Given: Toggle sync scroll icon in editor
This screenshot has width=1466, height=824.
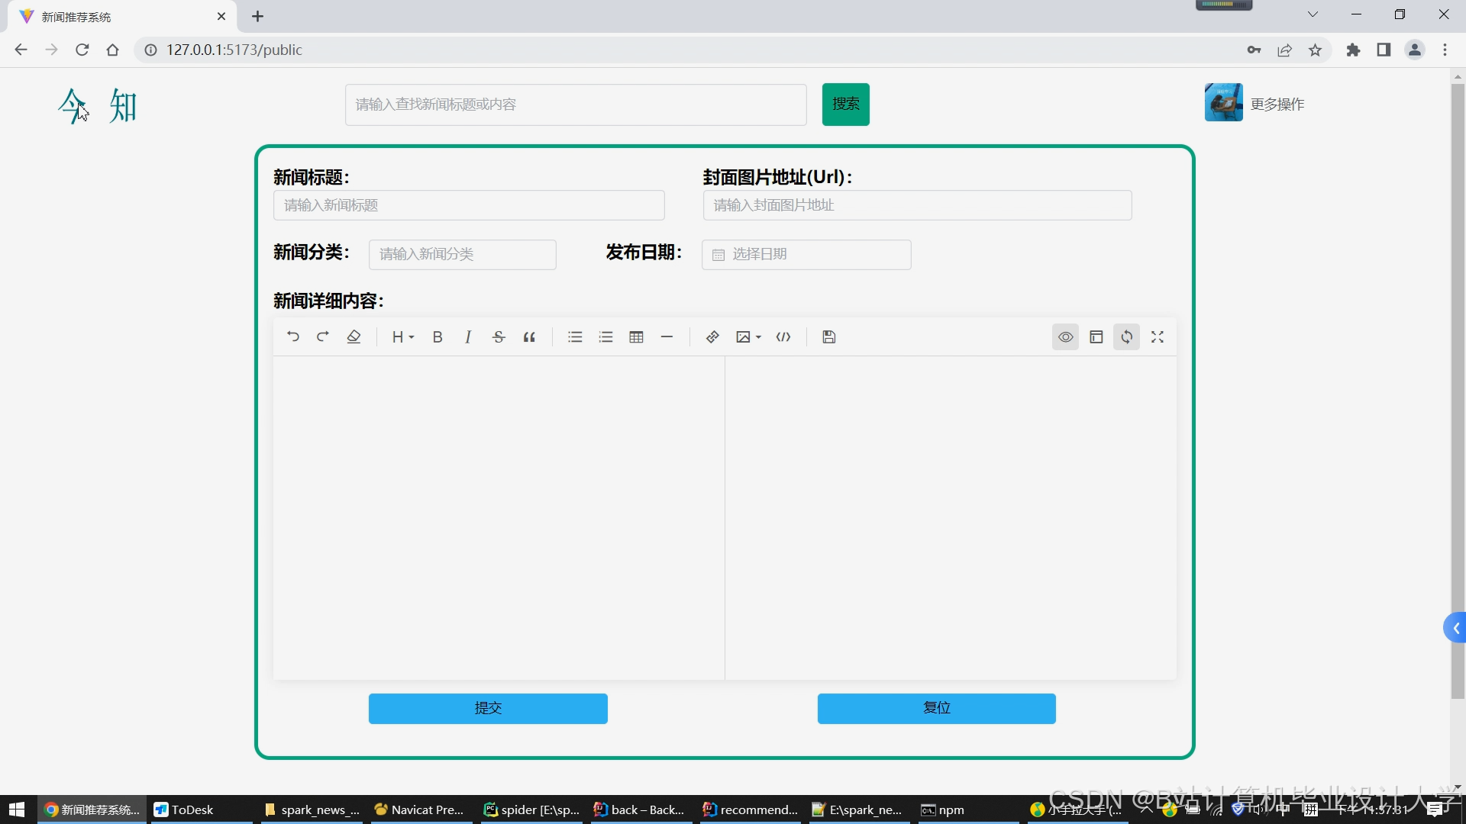Looking at the screenshot, I should point(1126,336).
